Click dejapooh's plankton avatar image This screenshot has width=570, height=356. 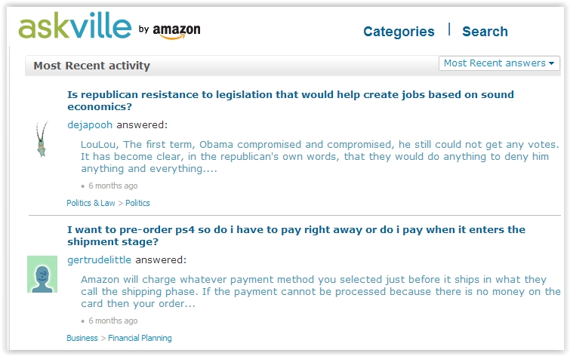pos(42,140)
